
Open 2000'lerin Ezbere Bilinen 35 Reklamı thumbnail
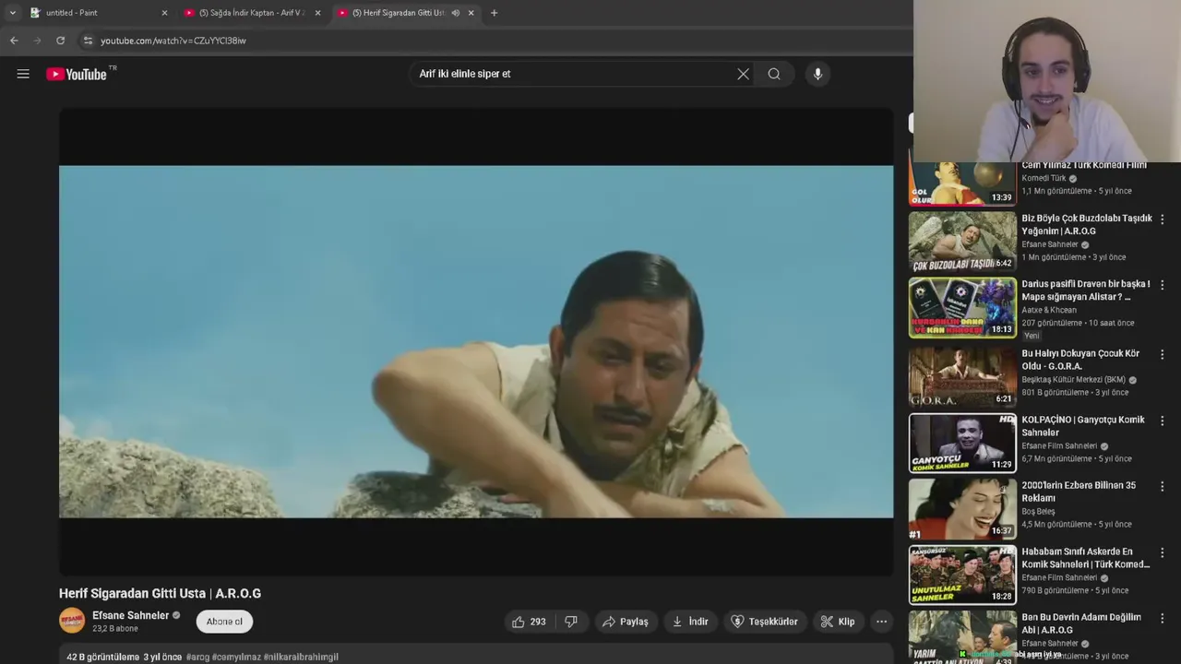pos(962,509)
